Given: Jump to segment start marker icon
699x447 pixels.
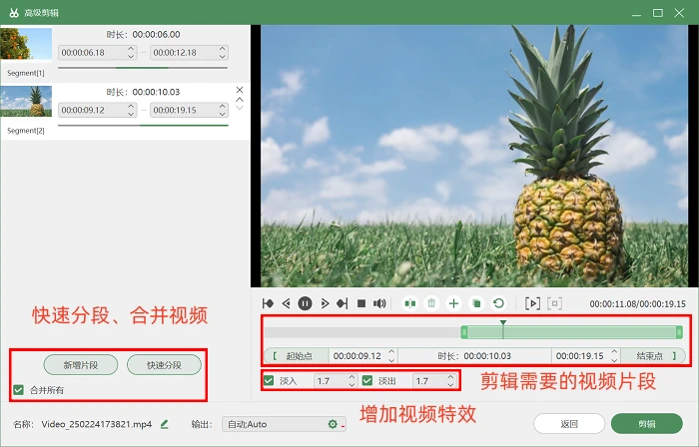Looking at the screenshot, I should 268,303.
